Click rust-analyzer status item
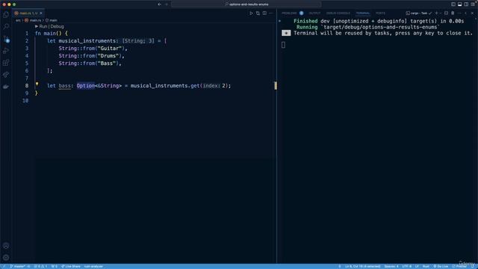 (x=93, y=266)
